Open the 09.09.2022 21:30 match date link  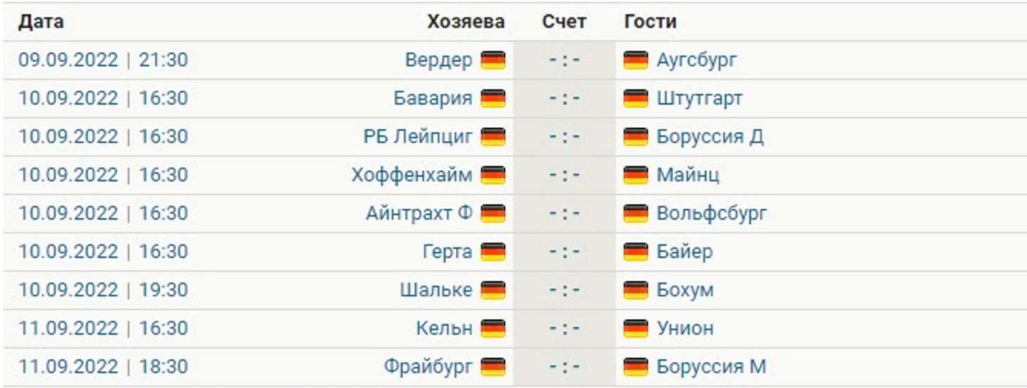(103, 60)
